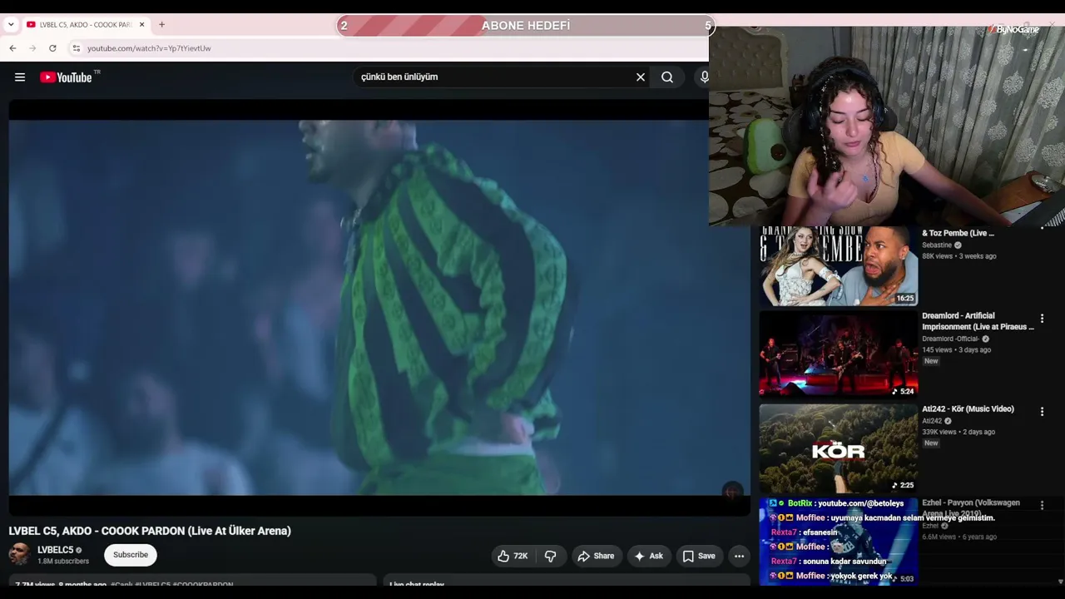Open options menu for Ezhel Pavyon video
Image resolution: width=1065 pixels, height=599 pixels.
click(x=1042, y=505)
